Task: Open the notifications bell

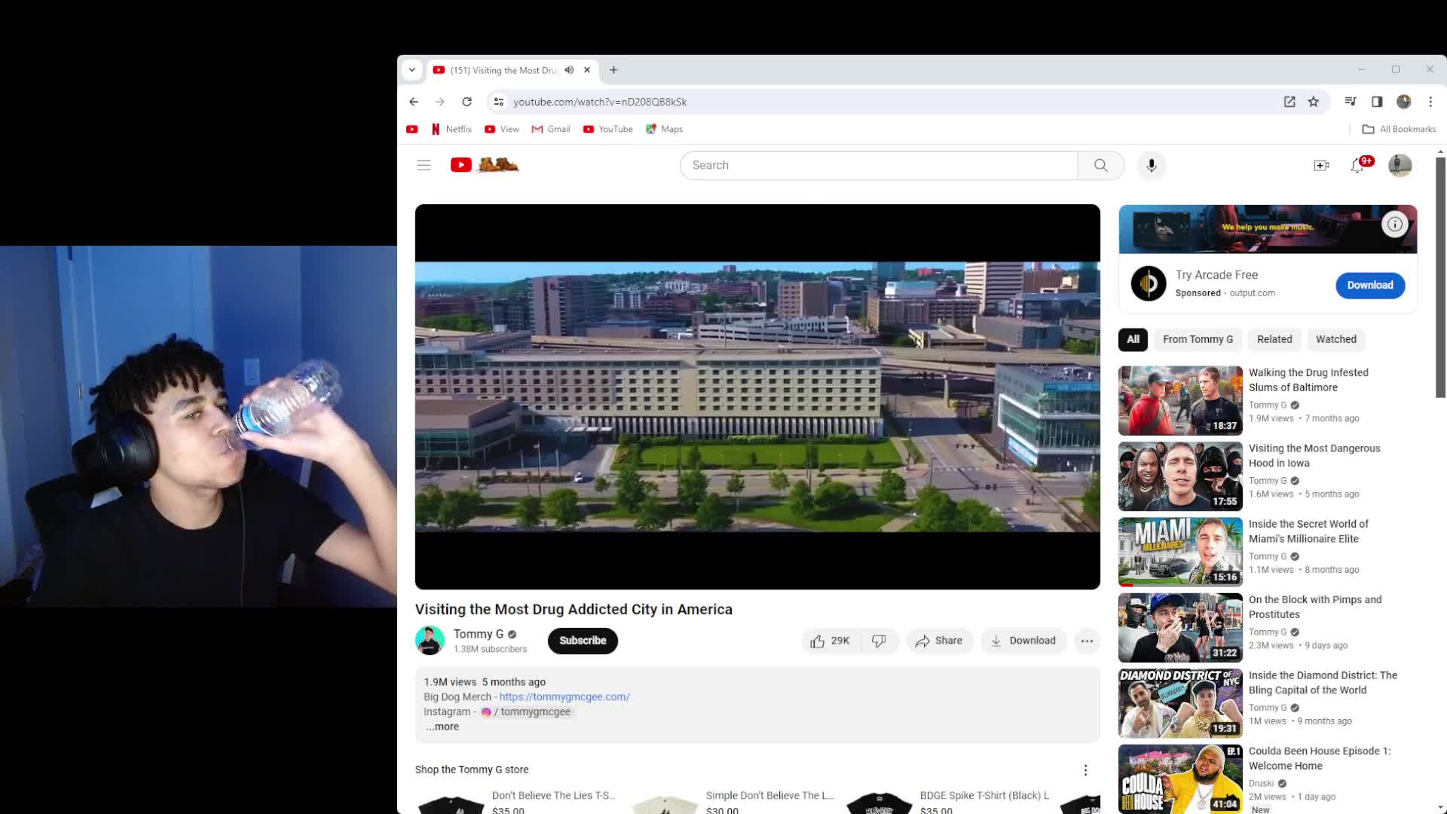Action: coord(1358,165)
